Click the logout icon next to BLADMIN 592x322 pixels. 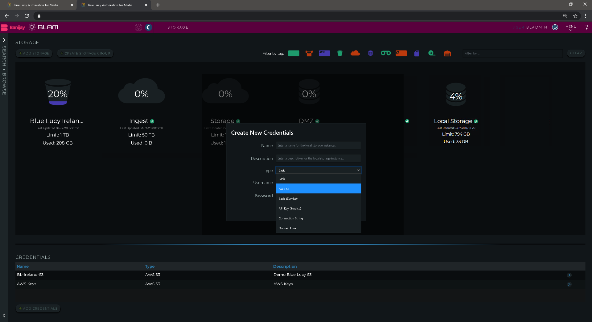click(x=555, y=27)
